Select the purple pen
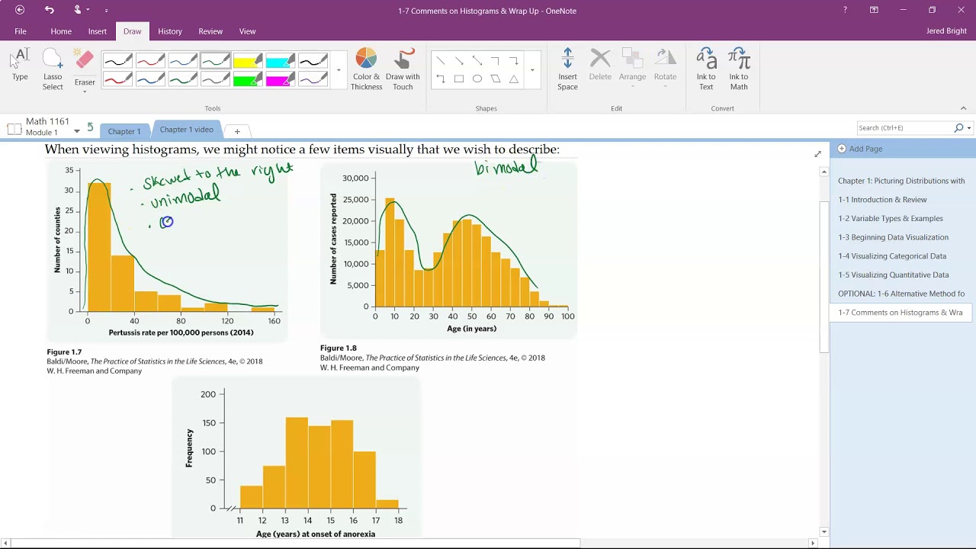This screenshot has height=549, width=976. (x=313, y=79)
